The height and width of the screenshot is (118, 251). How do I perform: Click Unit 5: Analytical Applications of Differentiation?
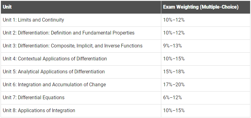pyautogui.click(x=54, y=71)
